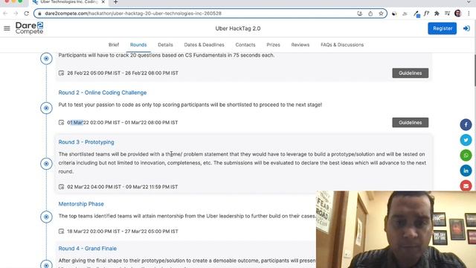This screenshot has height=268, width=476.
Task: Open the FAQs & Discussions tab
Action: tap(342, 45)
